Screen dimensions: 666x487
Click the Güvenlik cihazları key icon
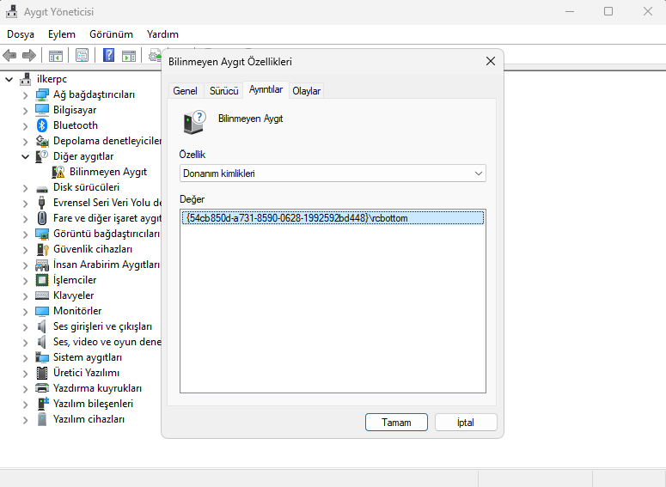(x=42, y=249)
